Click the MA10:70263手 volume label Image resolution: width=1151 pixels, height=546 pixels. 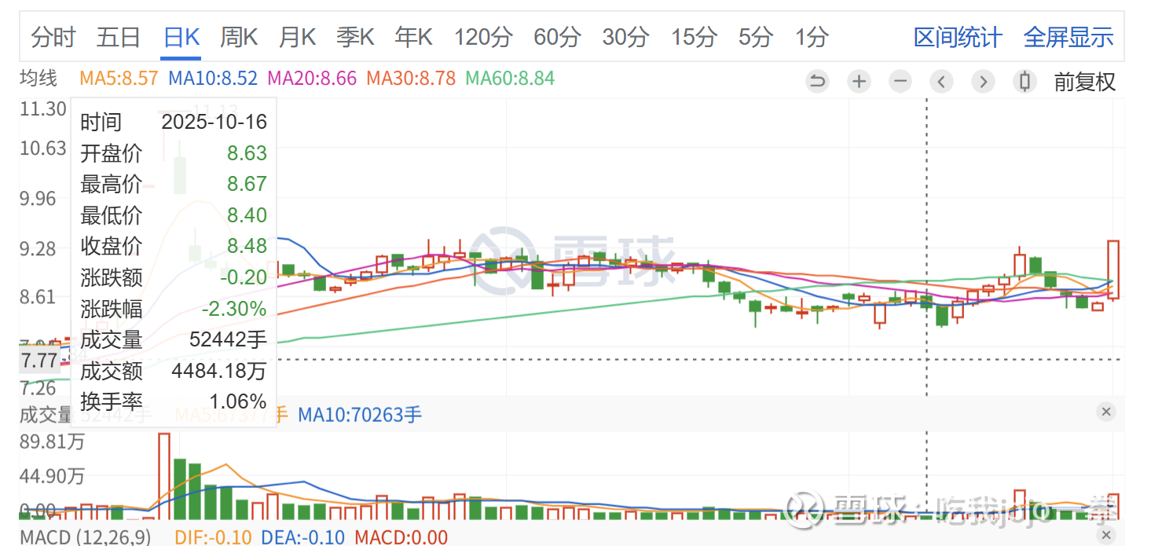(x=359, y=414)
